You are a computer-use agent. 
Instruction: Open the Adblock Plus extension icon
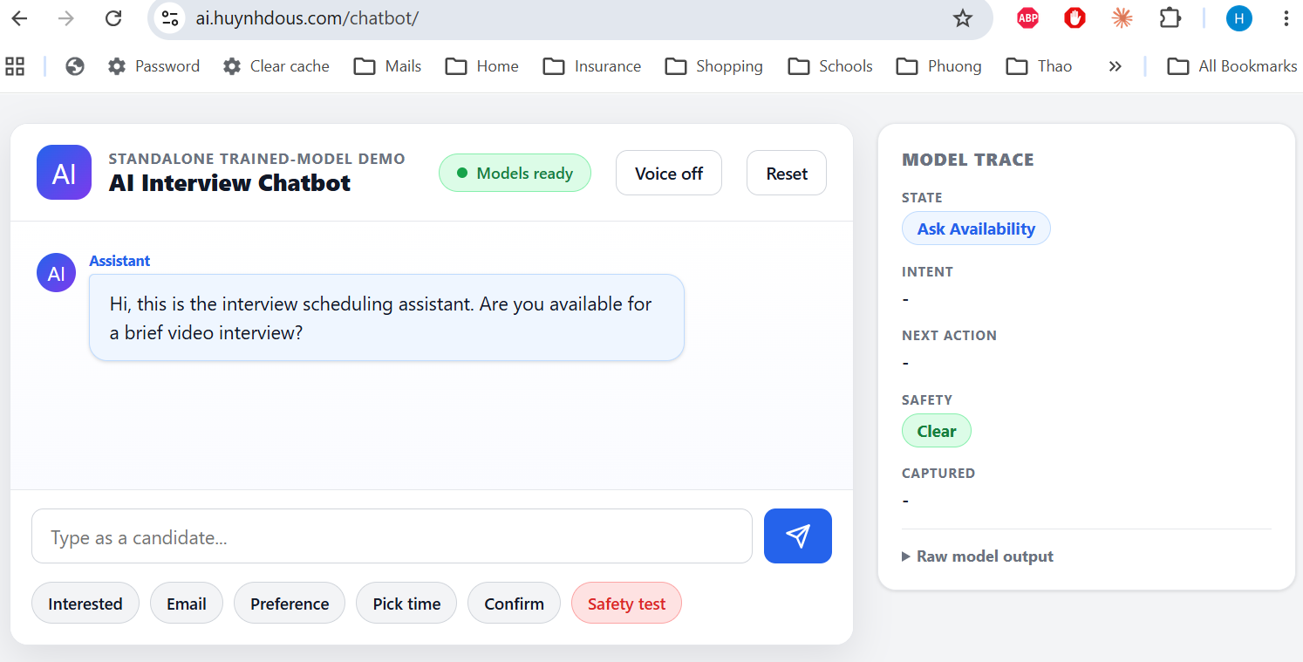pyautogui.click(x=1028, y=18)
